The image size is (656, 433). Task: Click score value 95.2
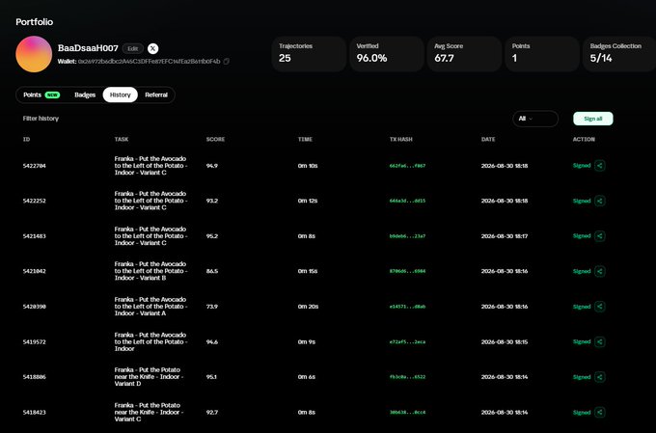211,236
